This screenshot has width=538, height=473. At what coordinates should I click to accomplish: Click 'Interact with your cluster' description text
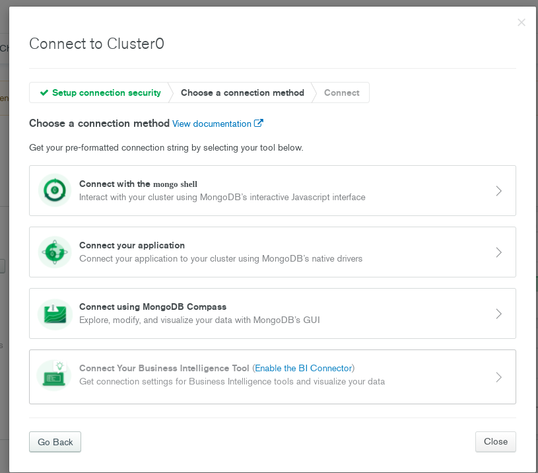pyautogui.click(x=222, y=197)
